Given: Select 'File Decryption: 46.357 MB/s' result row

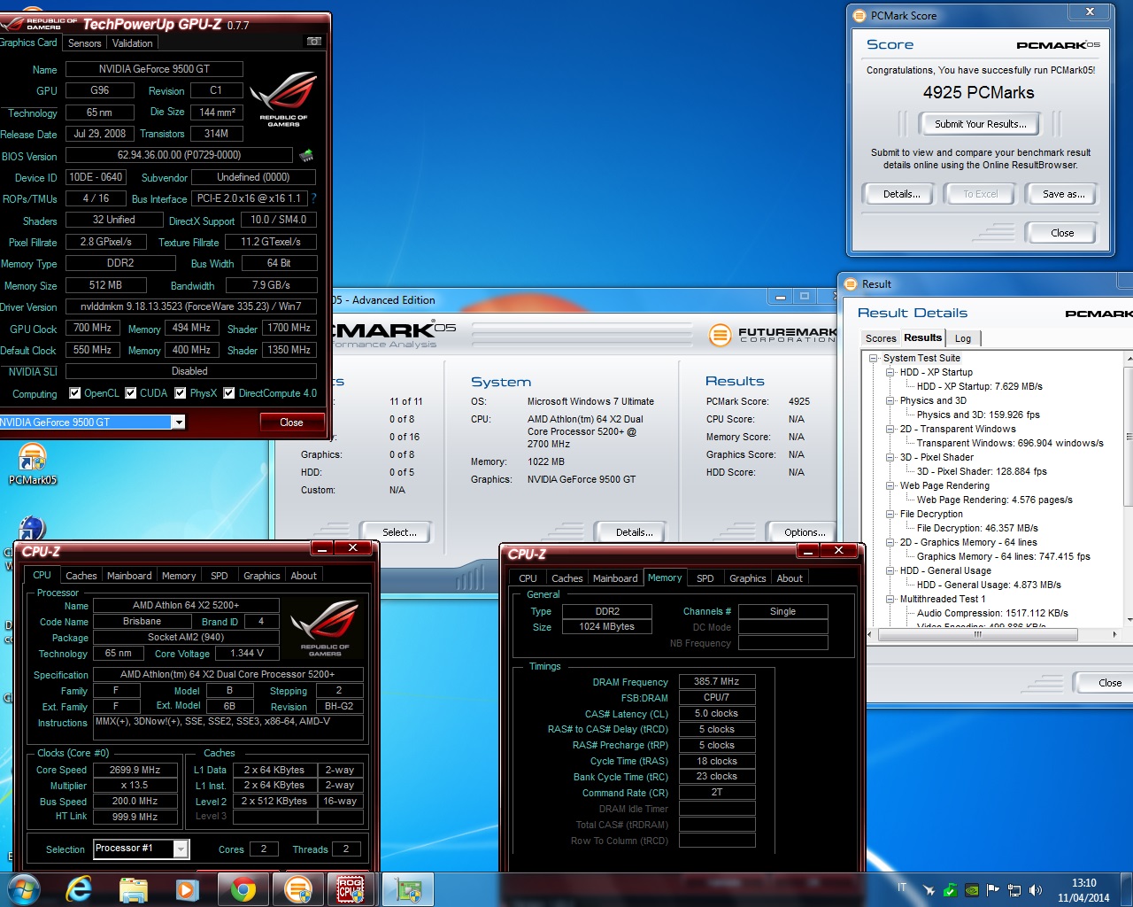Looking at the screenshot, I should point(977,528).
